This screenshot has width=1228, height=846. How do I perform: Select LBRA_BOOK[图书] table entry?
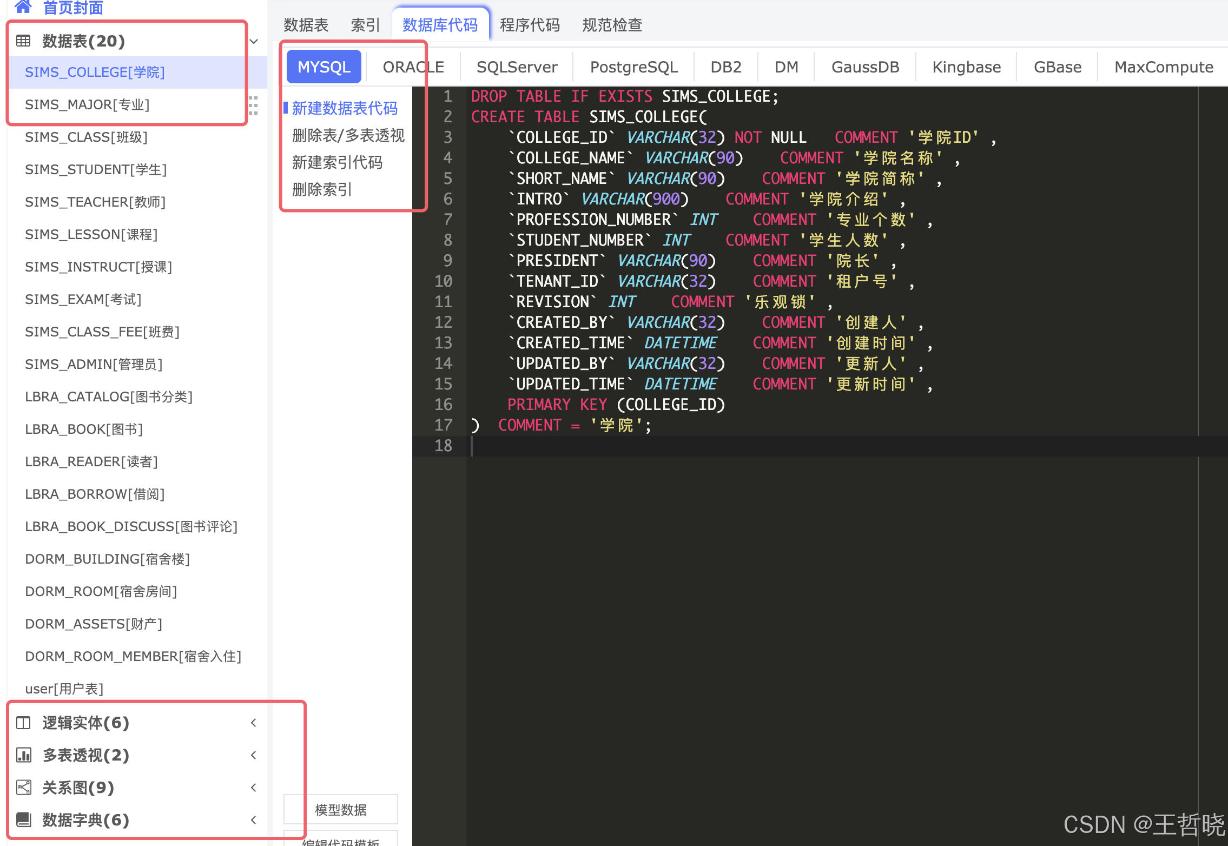pos(84,429)
